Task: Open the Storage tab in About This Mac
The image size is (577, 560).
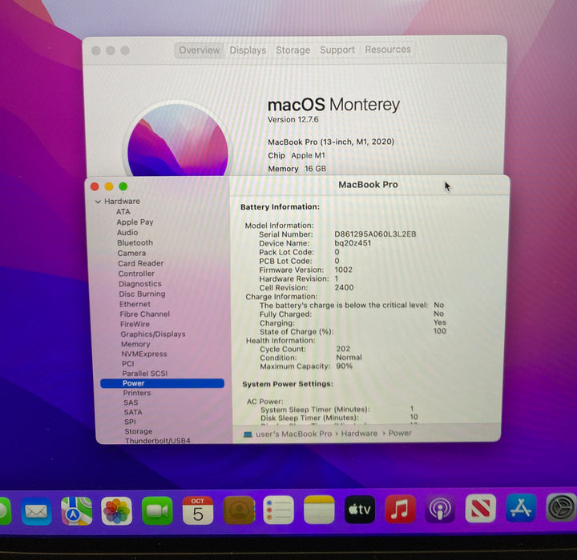Action: [293, 50]
